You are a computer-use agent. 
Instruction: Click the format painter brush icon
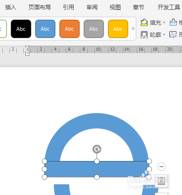(x=173, y=22)
